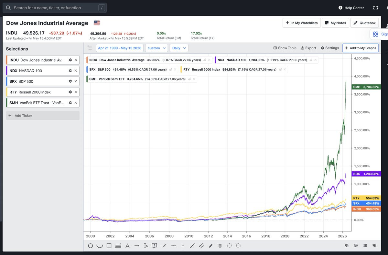The height and width of the screenshot is (255, 388).
Task: Choose the text annotation tool
Action: coord(127,246)
